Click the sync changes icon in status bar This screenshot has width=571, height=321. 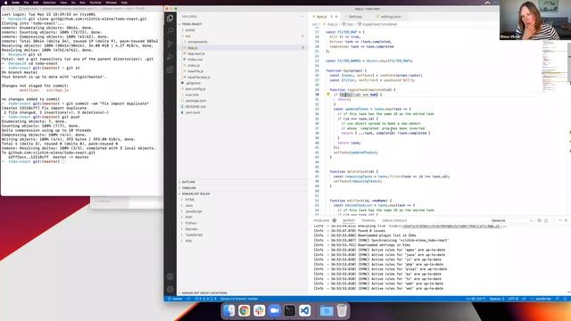tap(188, 299)
